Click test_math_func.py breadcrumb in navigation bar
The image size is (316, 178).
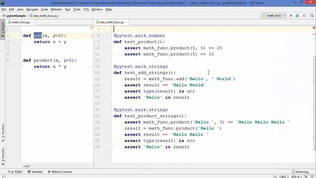click(x=44, y=16)
